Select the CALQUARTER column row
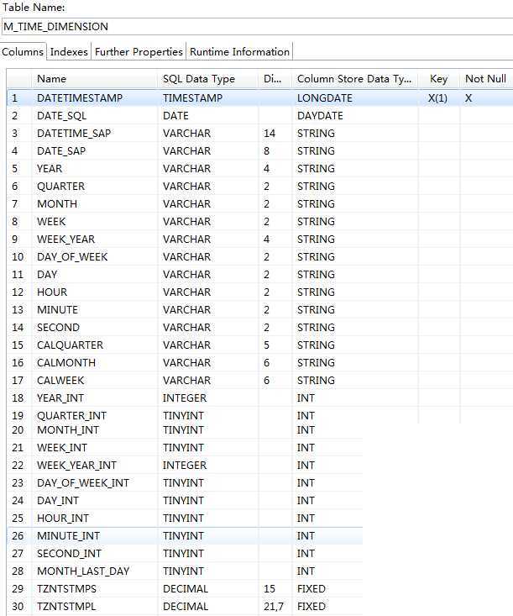This screenshot has height=616, width=513. point(70,345)
